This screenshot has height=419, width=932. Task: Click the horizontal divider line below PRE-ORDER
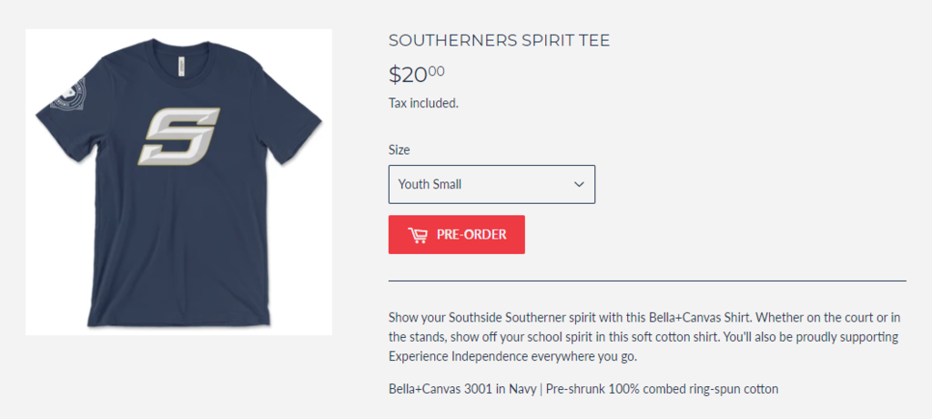pos(647,281)
